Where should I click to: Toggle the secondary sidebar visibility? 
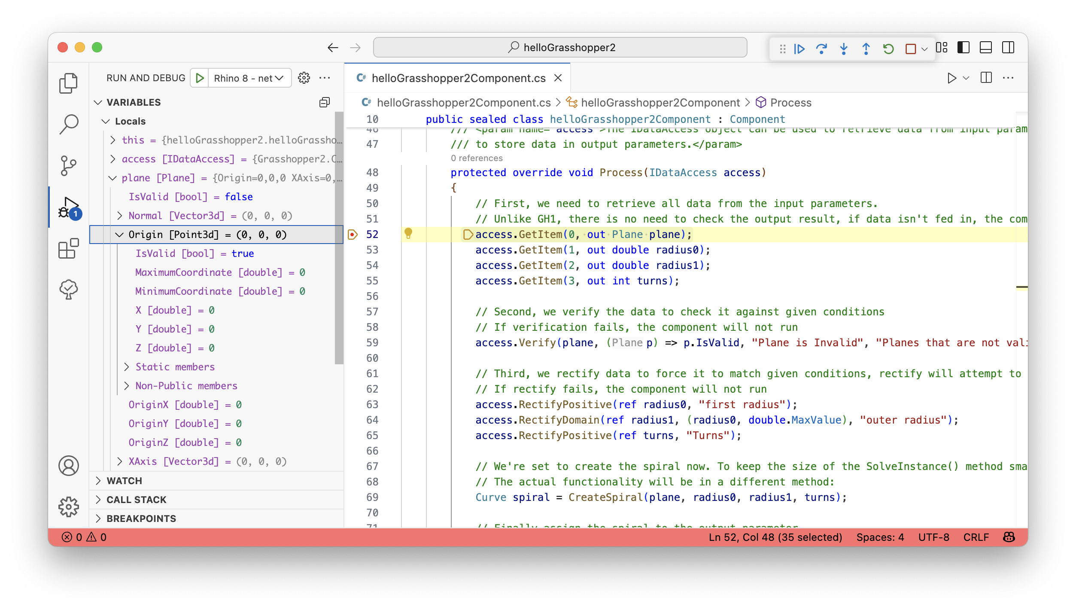coord(1008,47)
